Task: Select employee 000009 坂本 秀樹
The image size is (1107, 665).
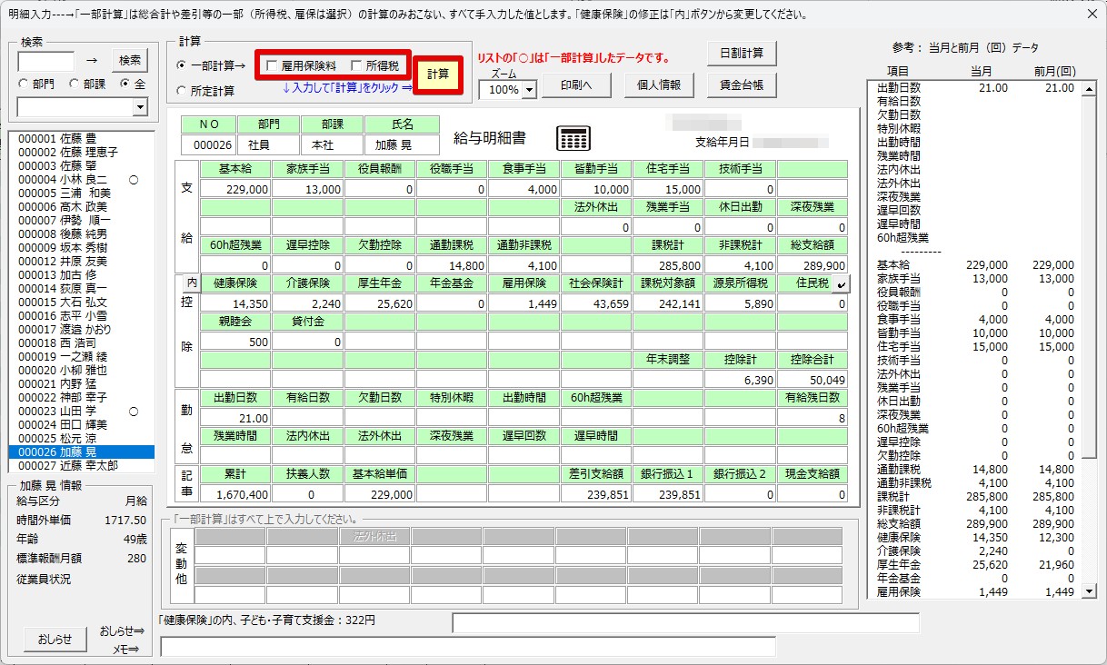Action: (x=81, y=247)
